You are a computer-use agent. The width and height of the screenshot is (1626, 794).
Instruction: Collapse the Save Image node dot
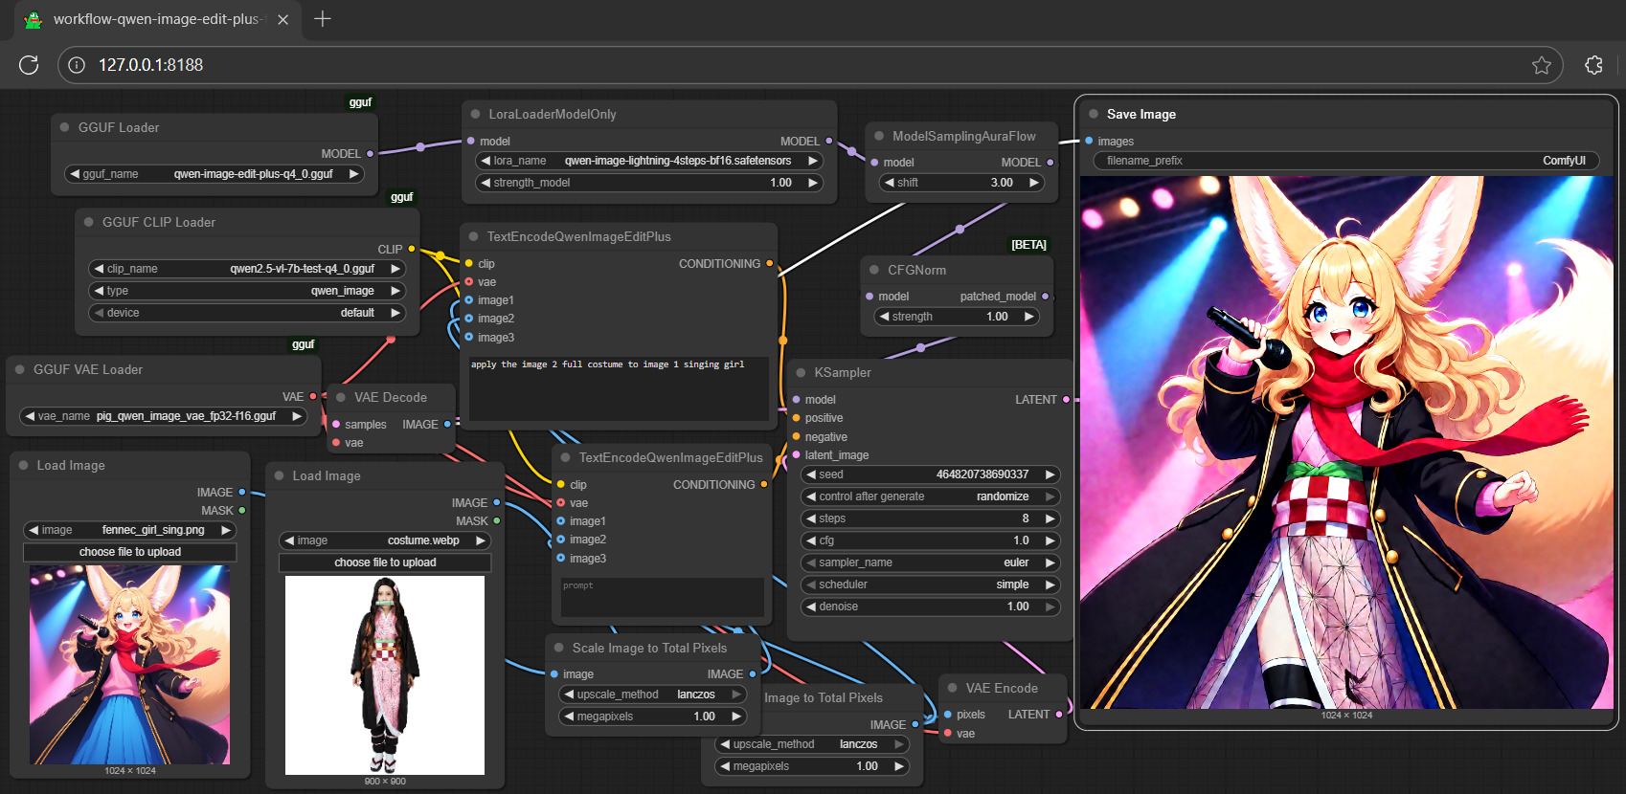tap(1094, 114)
